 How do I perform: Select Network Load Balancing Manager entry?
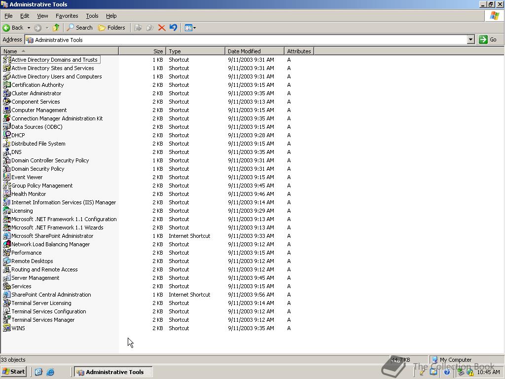coord(47,244)
